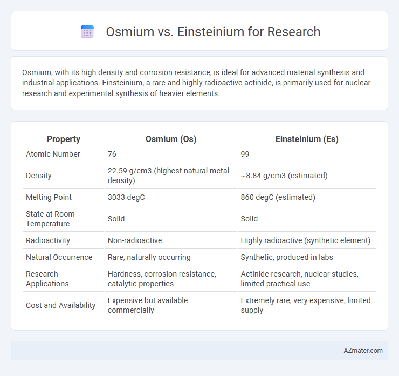Click the Cost and Availability row label
This screenshot has width=399, height=376.
click(x=60, y=305)
